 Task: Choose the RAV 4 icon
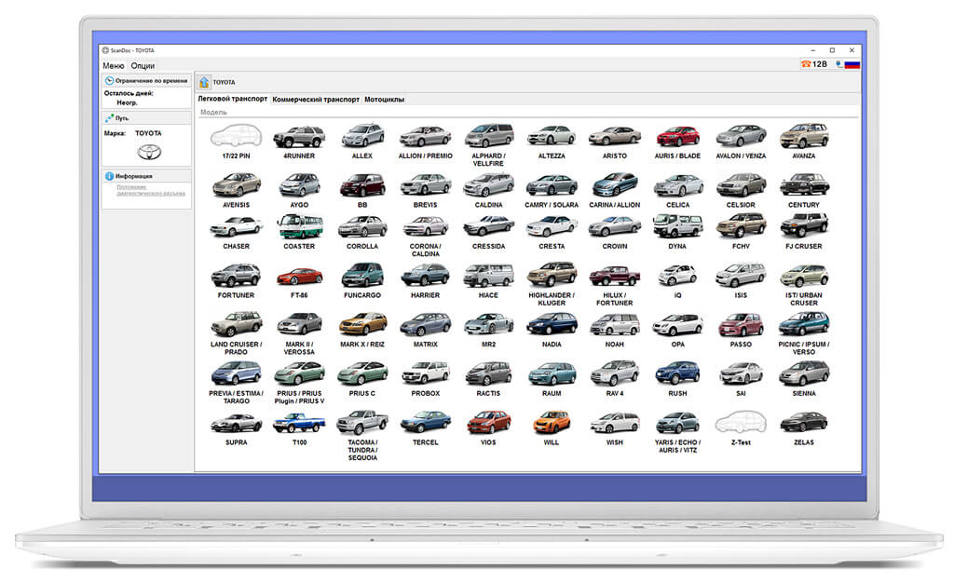click(615, 373)
